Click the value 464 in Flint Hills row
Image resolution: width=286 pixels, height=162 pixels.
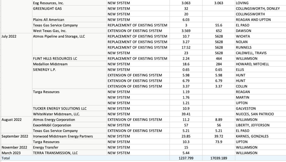pos(219,59)
